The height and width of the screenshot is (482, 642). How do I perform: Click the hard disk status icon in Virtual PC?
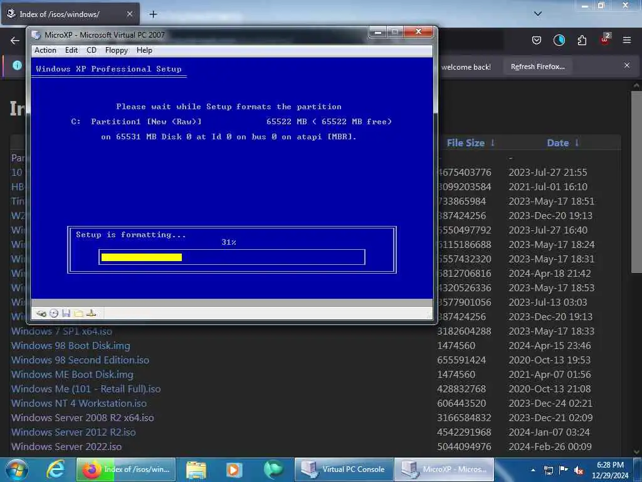tap(41, 314)
